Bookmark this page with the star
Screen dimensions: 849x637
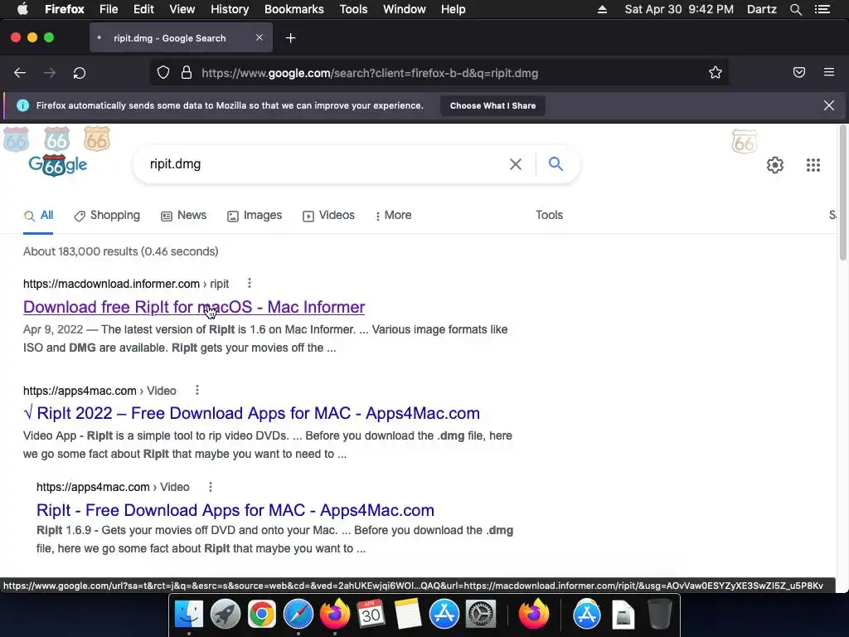click(716, 73)
